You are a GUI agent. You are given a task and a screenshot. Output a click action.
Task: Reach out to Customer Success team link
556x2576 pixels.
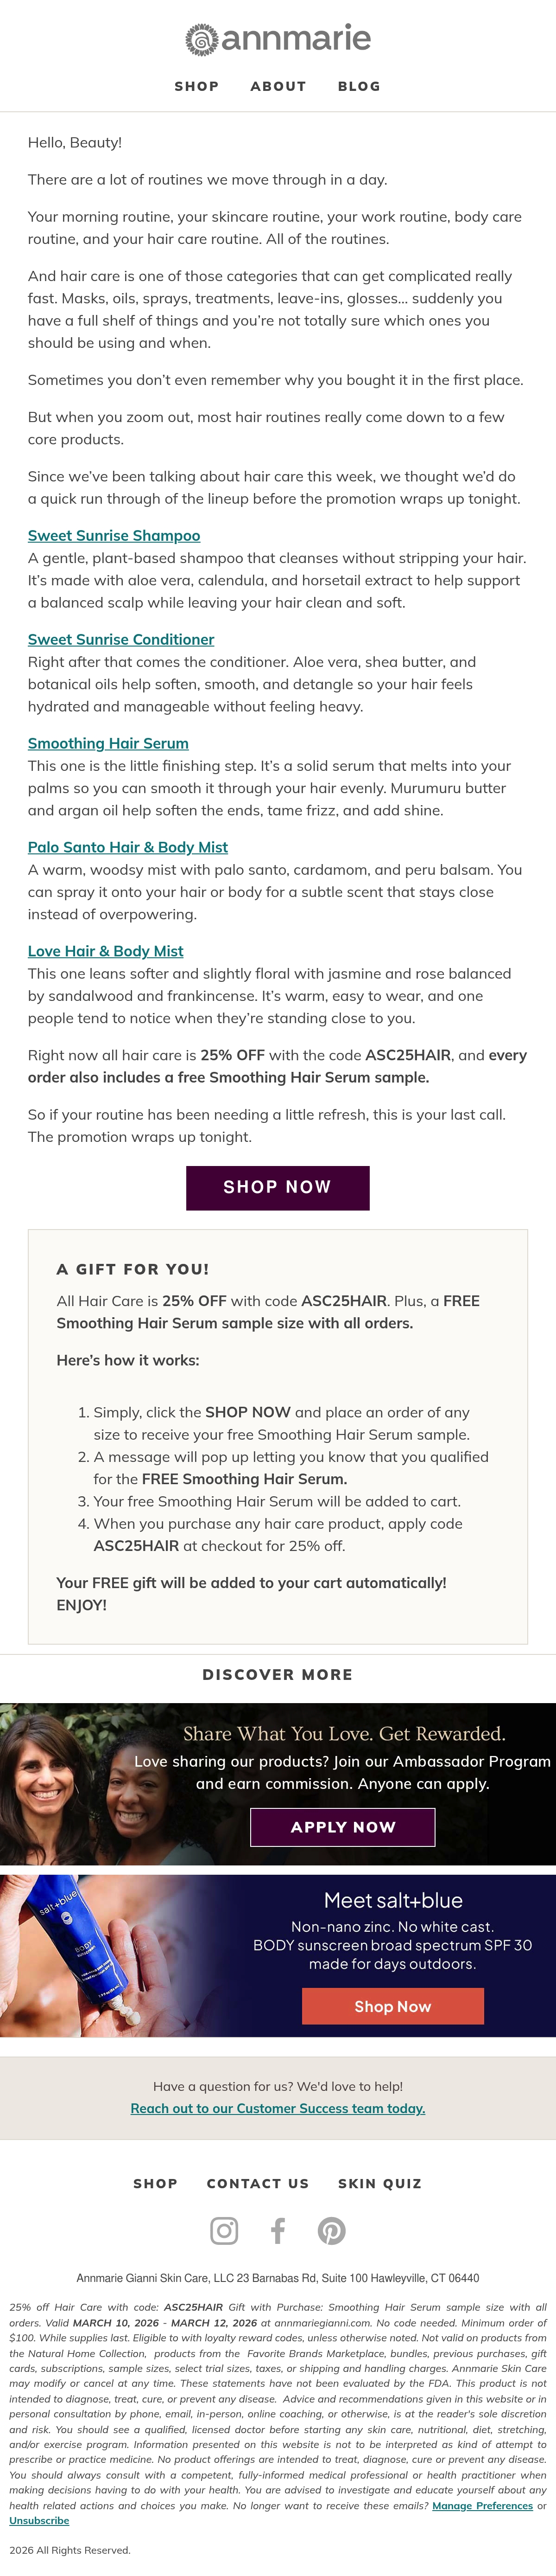pyautogui.click(x=278, y=2108)
